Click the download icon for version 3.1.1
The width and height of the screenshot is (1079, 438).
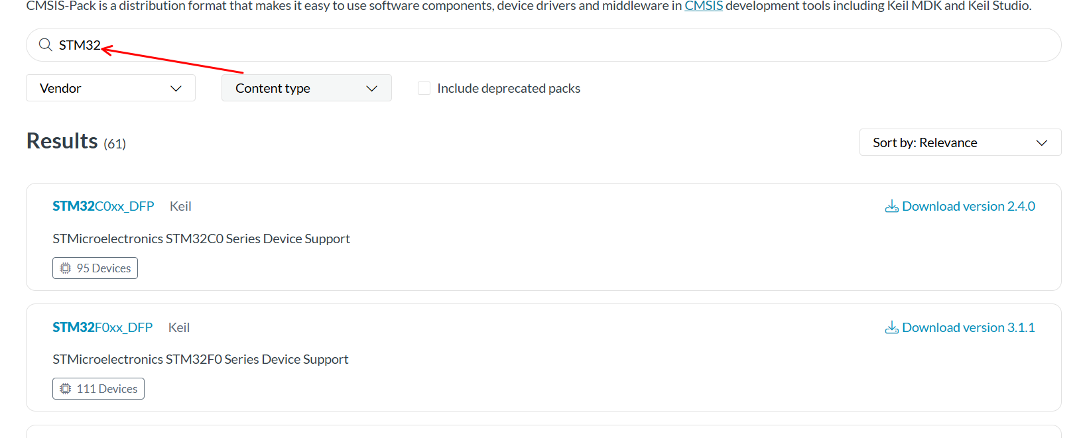(x=892, y=327)
